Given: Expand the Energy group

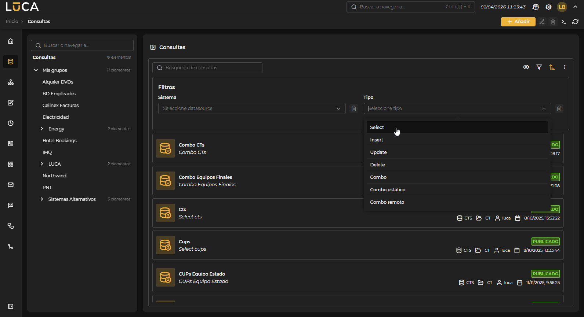Looking at the screenshot, I should [x=42, y=129].
